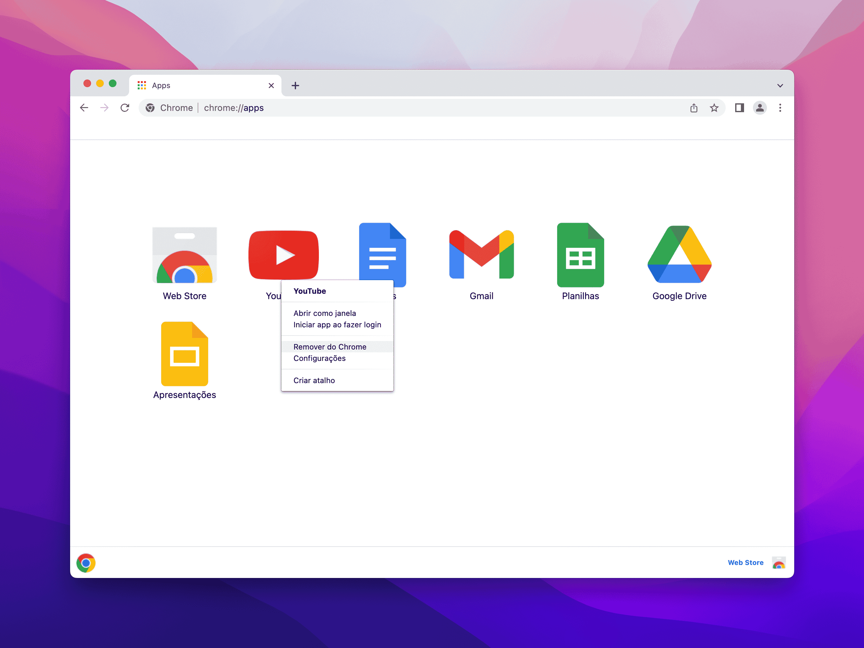The width and height of the screenshot is (864, 648).
Task: Click the Web Store link in footer
Action: click(745, 562)
